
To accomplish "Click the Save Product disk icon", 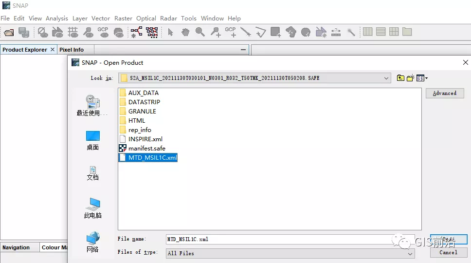I will 24,32.
